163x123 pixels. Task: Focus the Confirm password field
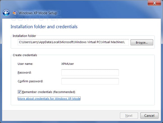click(x=90, y=81)
